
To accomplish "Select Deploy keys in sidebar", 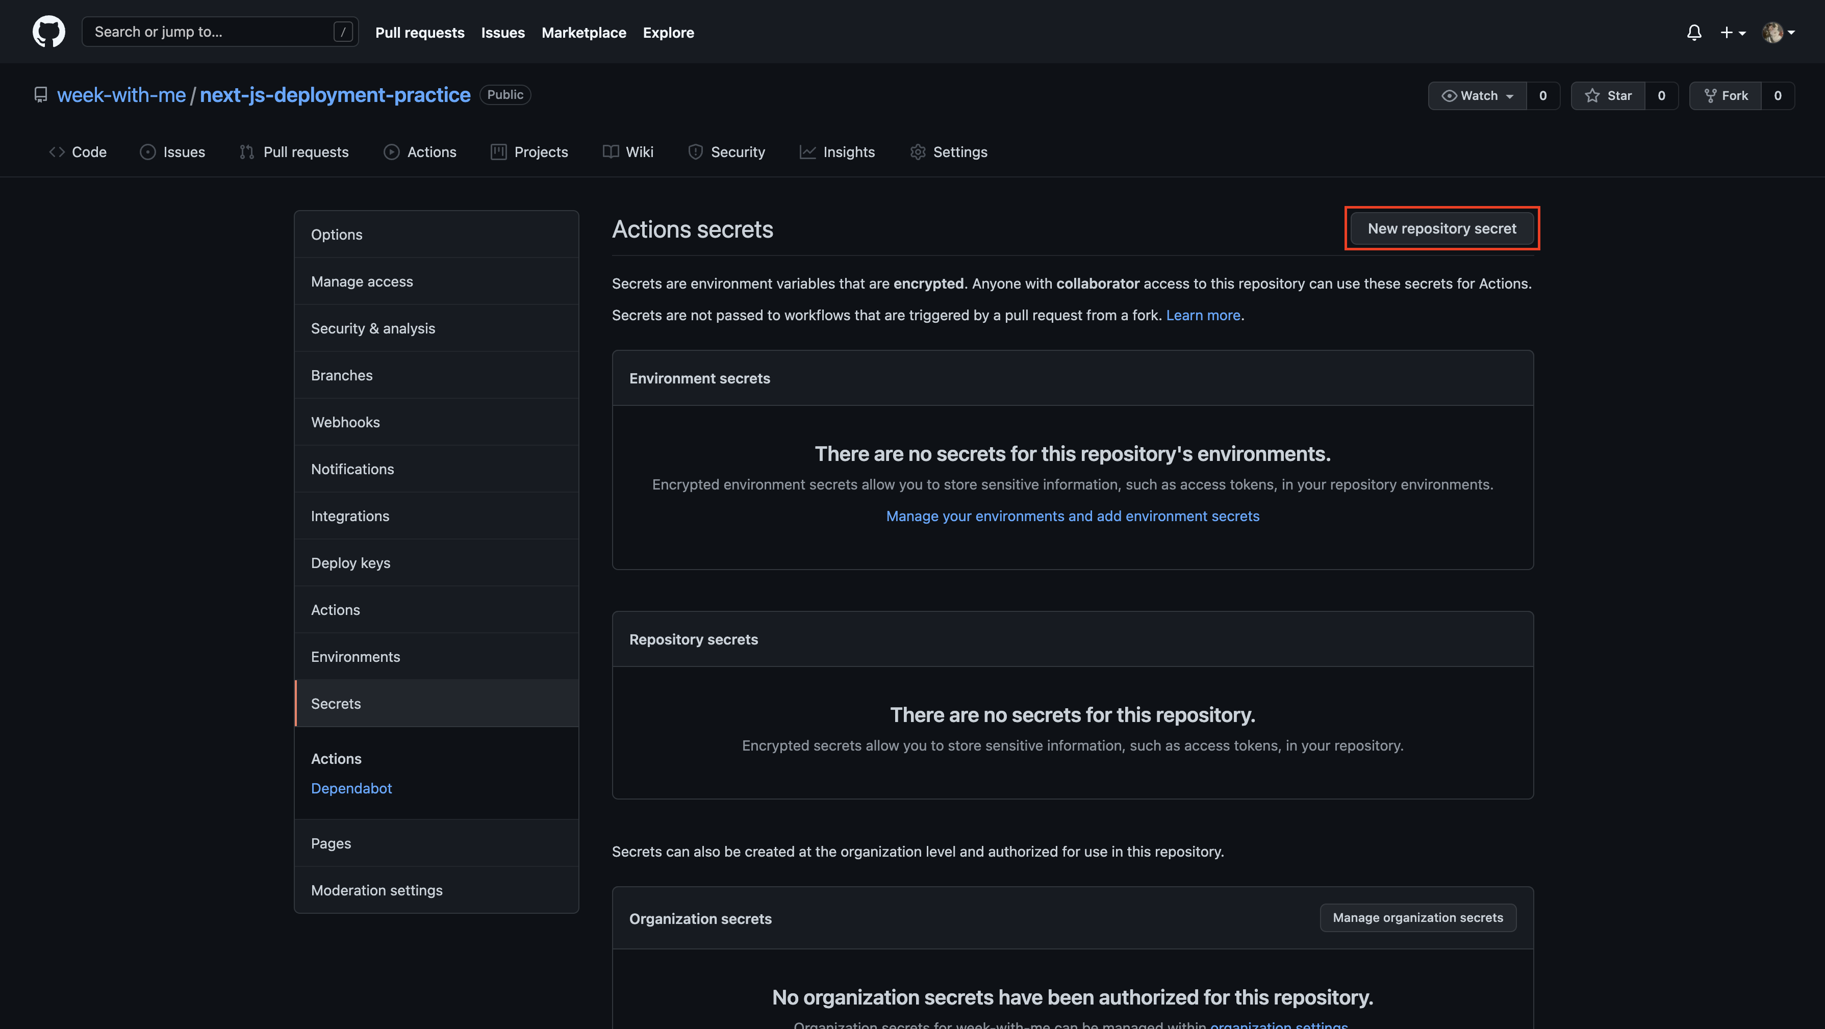I will point(351,563).
